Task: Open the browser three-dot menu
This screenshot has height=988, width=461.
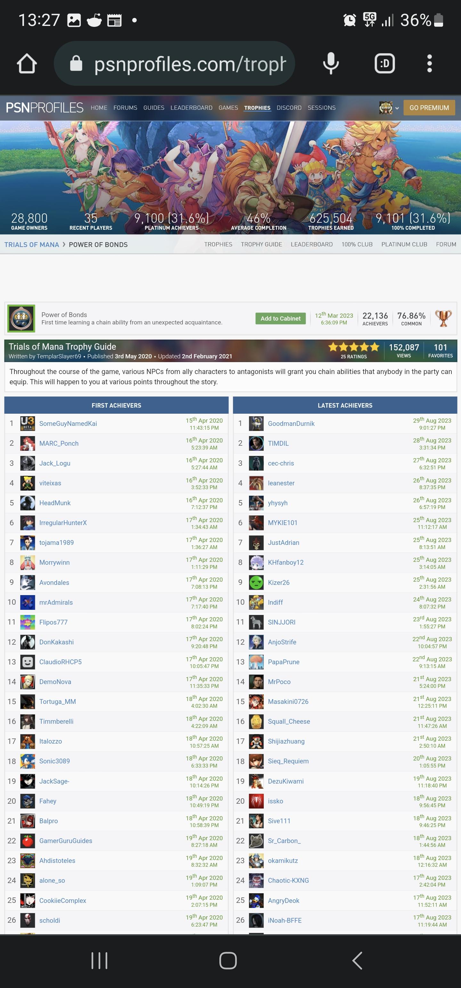Action: point(429,64)
